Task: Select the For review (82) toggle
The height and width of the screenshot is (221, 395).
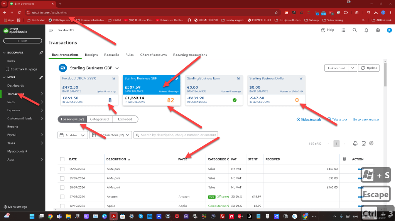Action: pos(72,119)
